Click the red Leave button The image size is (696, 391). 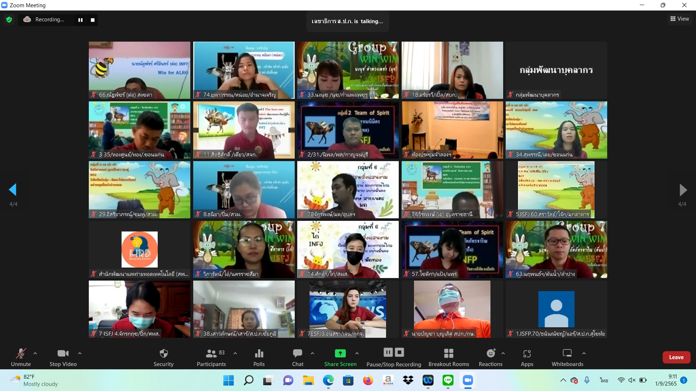click(676, 357)
